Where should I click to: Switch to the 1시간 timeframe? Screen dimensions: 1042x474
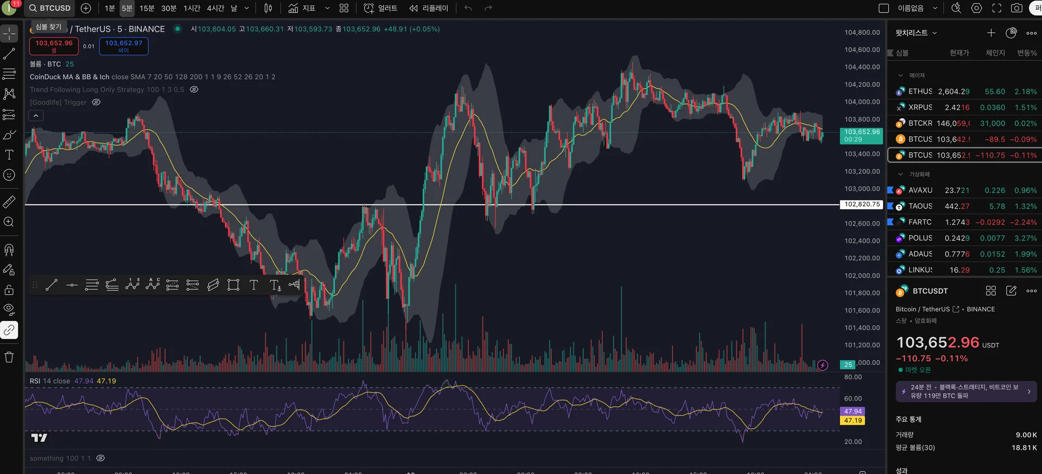tap(192, 8)
